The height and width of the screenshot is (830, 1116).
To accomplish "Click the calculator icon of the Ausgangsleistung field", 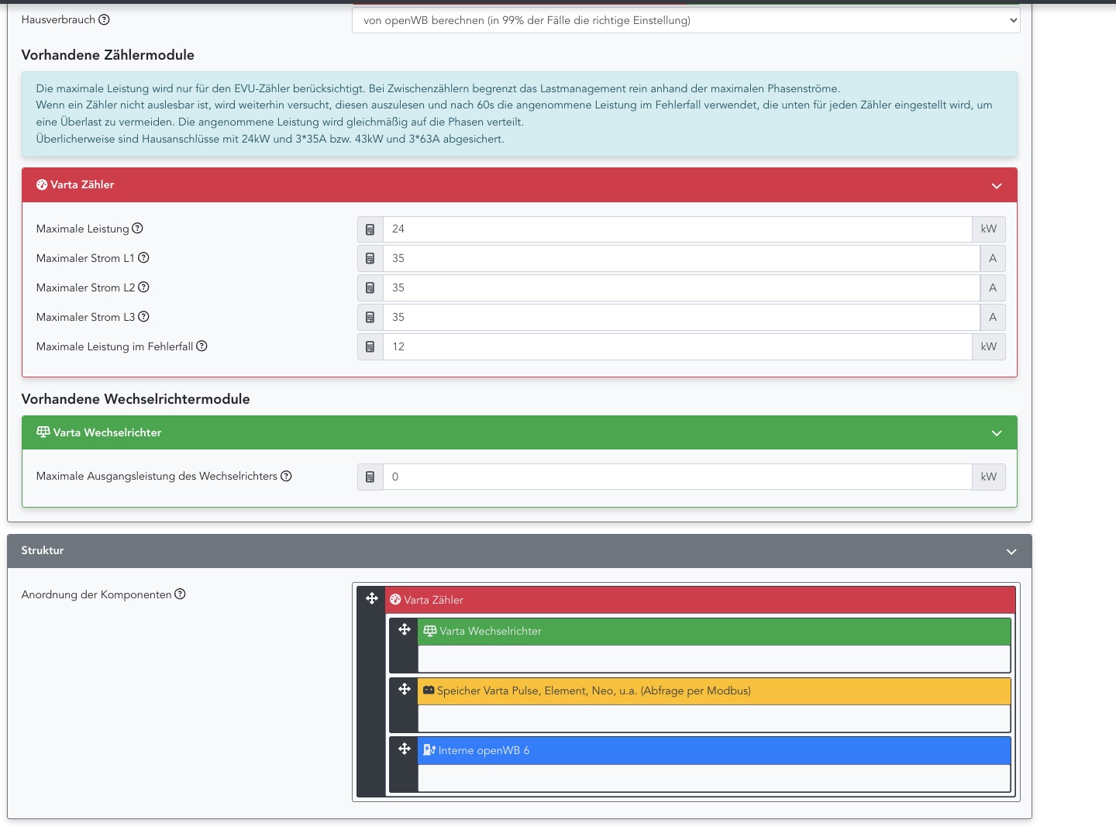I will 370,477.
